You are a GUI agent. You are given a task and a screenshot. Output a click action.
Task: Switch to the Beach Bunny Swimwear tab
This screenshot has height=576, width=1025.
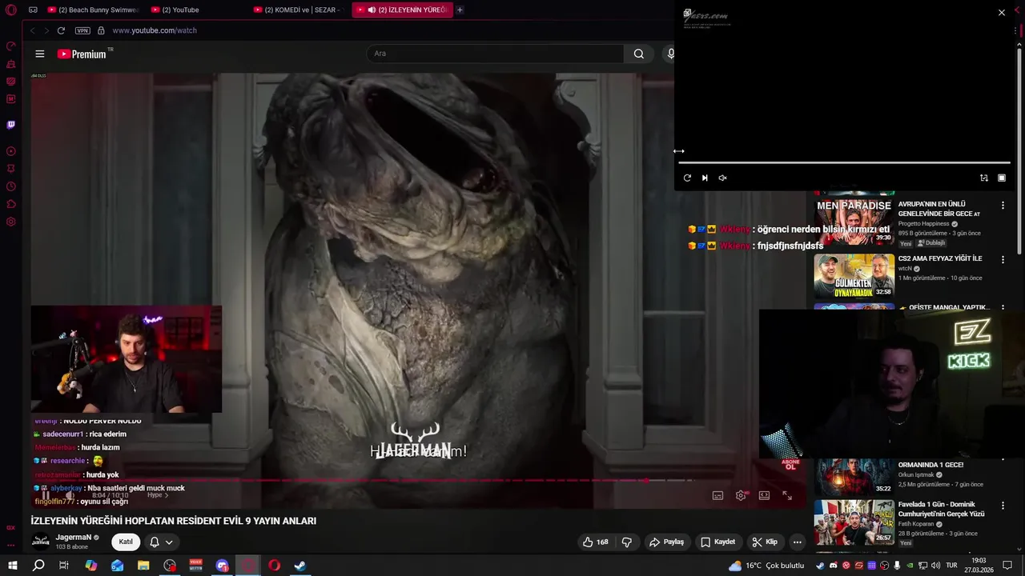pyautogui.click(x=93, y=10)
